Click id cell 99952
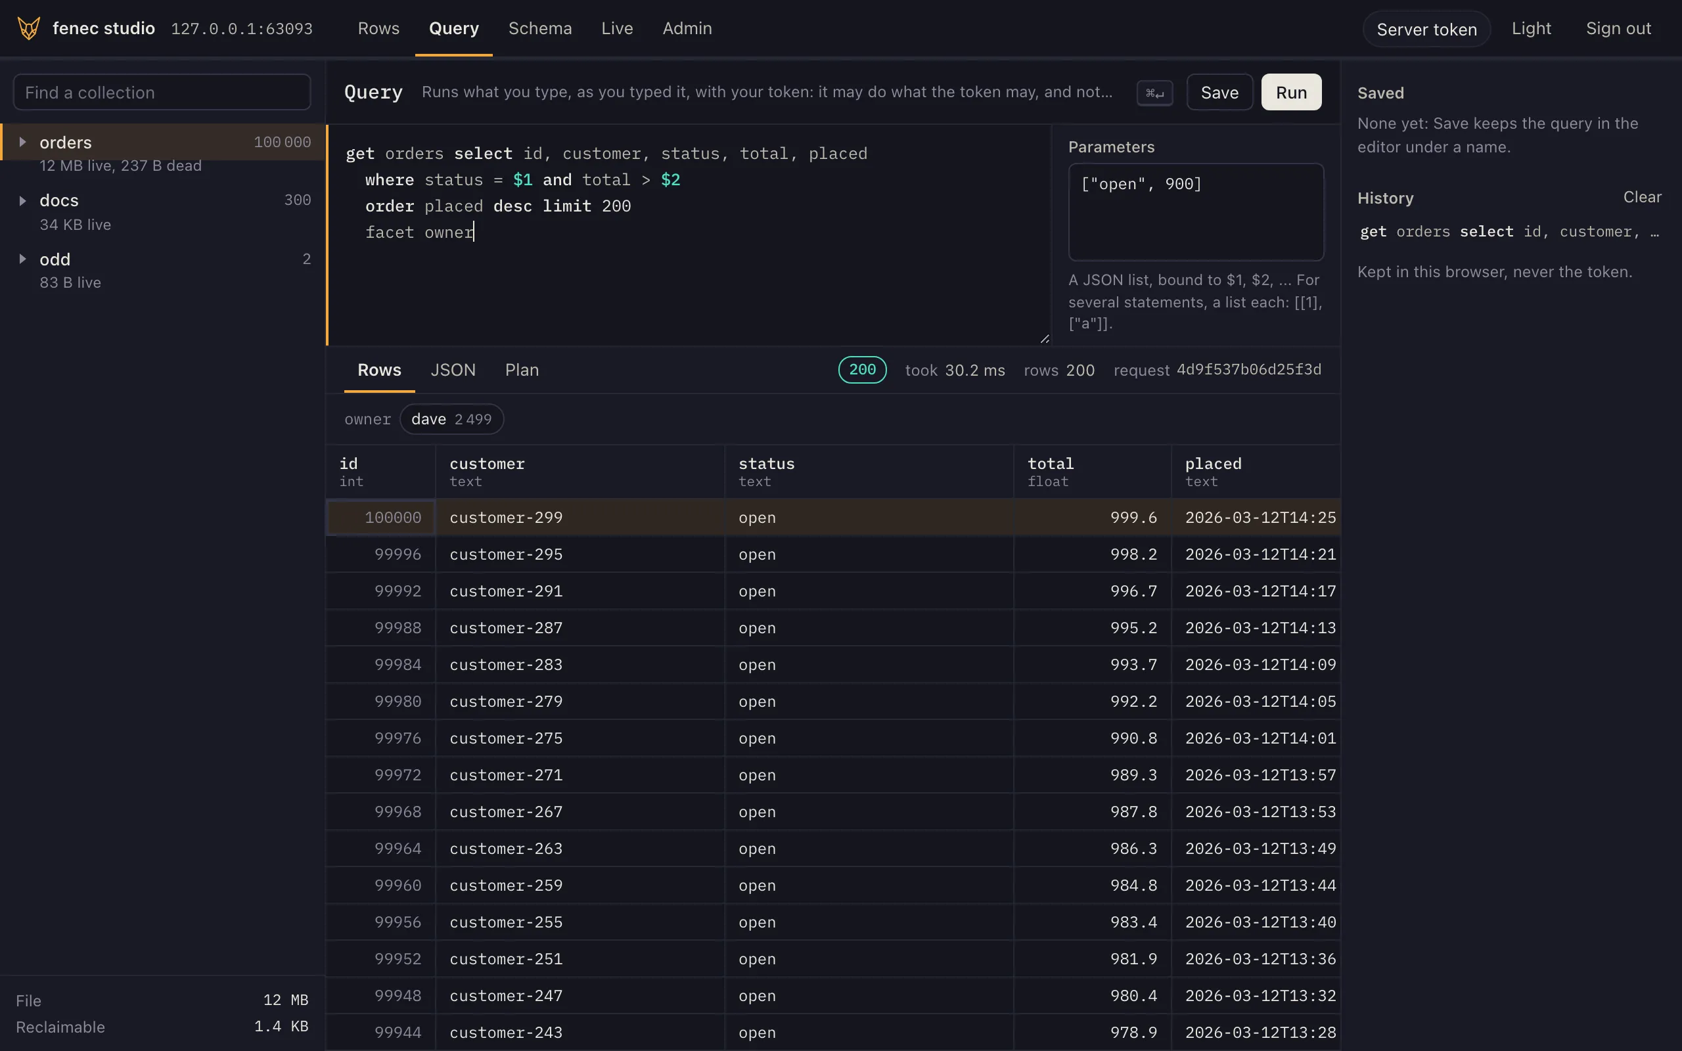This screenshot has width=1682, height=1051. click(381, 959)
